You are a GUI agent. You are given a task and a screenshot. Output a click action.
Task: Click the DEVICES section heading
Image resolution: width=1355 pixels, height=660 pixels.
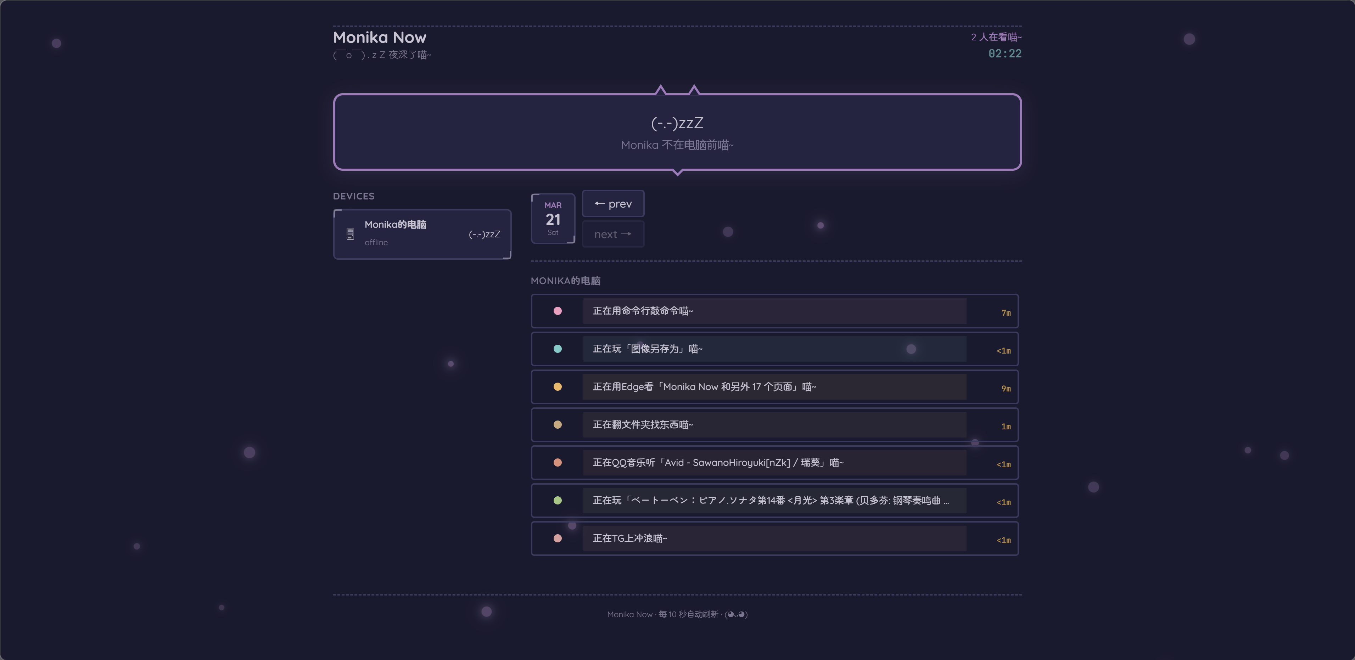coord(354,196)
